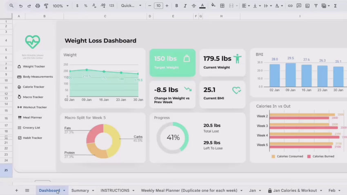Click the functions sigma icon
The image size is (347, 195).
[335, 6]
